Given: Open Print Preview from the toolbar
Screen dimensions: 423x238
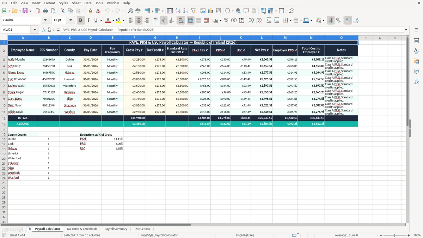Looking at the screenshot, I should 53,11.
